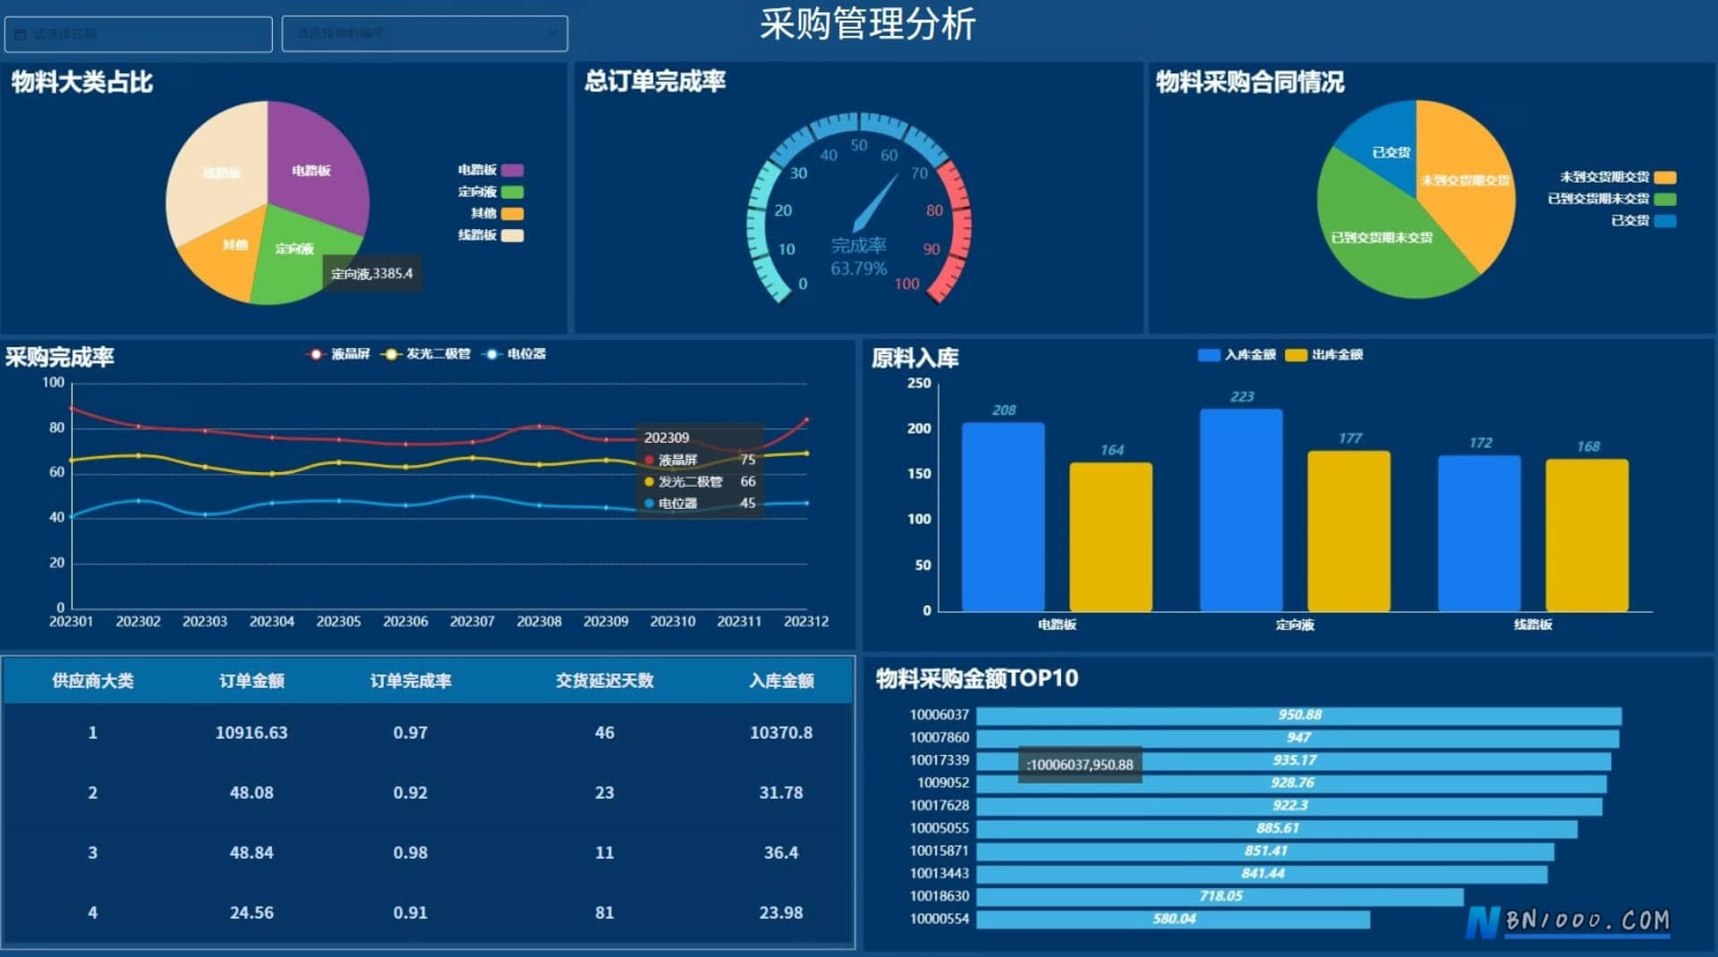Click the blue 208 bar for 电路板
The width and height of the screenshot is (1718, 957).
coord(1003,517)
